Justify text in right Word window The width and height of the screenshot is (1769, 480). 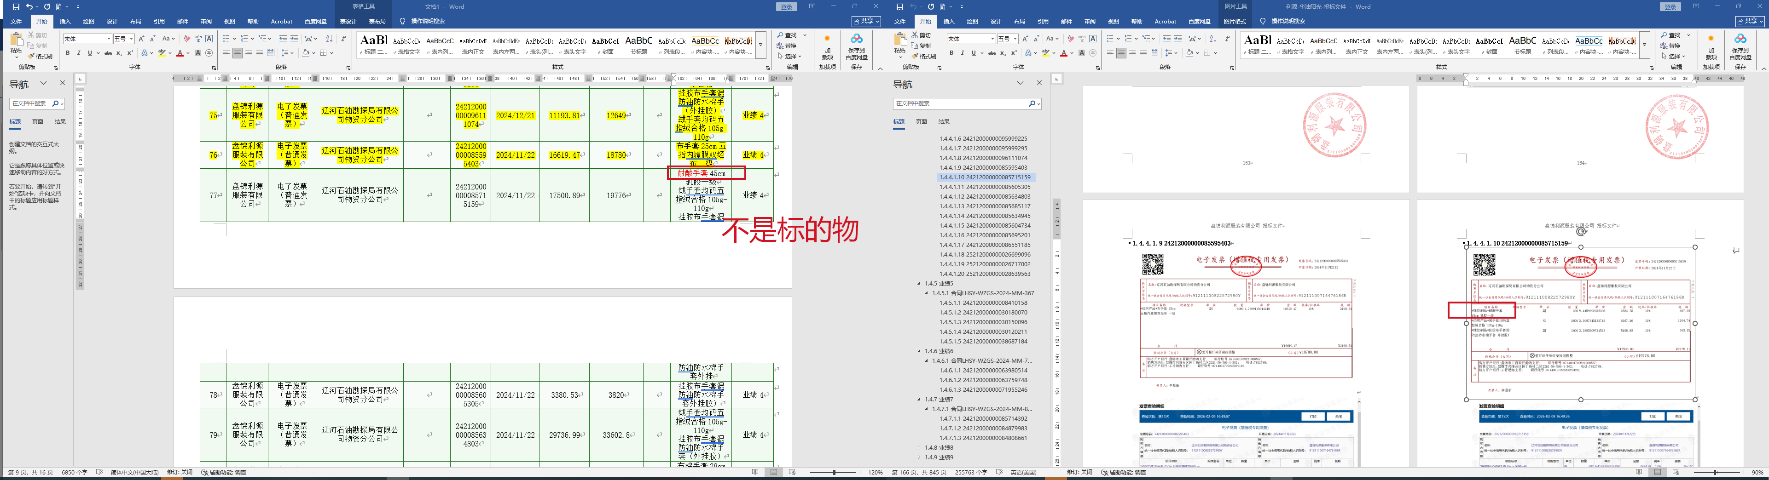(1143, 53)
